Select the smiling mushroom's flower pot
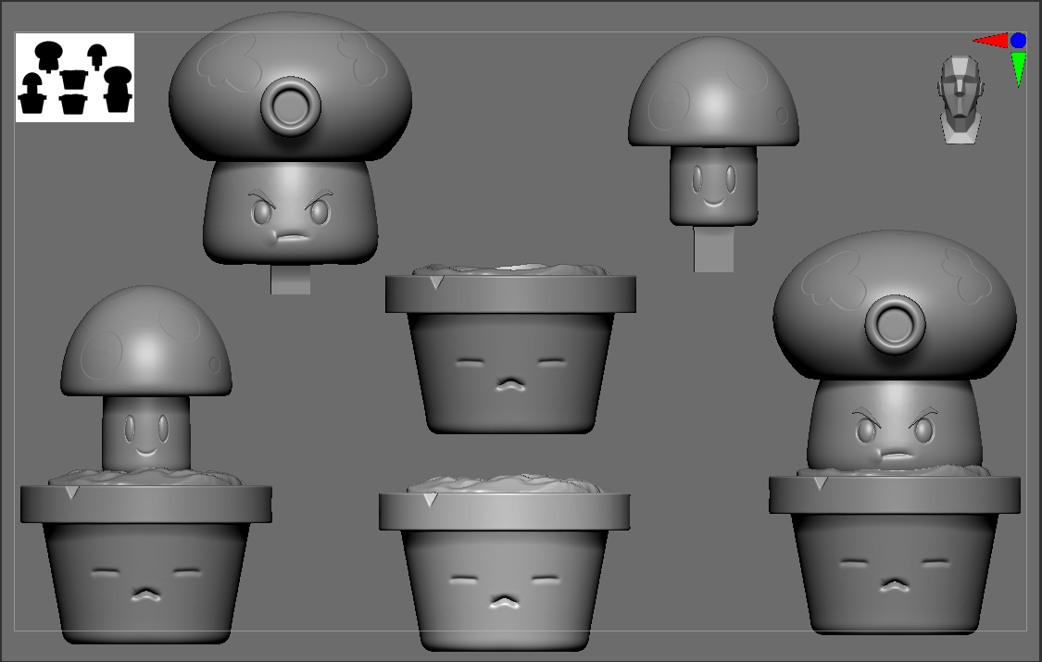 (x=146, y=556)
